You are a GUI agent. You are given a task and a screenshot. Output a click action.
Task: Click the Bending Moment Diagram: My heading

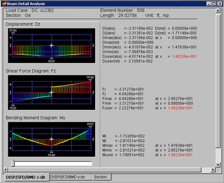click(x=35, y=118)
